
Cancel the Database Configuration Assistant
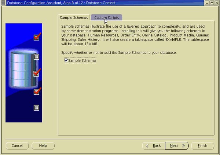click(x=17, y=145)
